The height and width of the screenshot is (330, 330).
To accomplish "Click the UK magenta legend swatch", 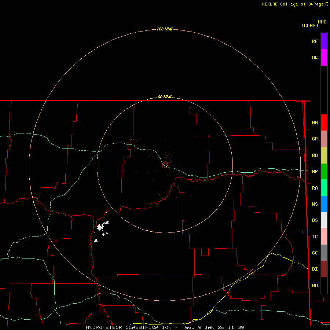I will tap(324, 58).
